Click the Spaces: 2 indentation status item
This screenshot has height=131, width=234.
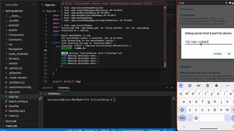(x=91, y=130)
